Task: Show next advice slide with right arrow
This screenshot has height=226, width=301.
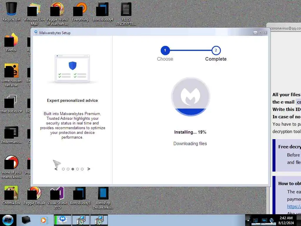Action: click(x=89, y=169)
